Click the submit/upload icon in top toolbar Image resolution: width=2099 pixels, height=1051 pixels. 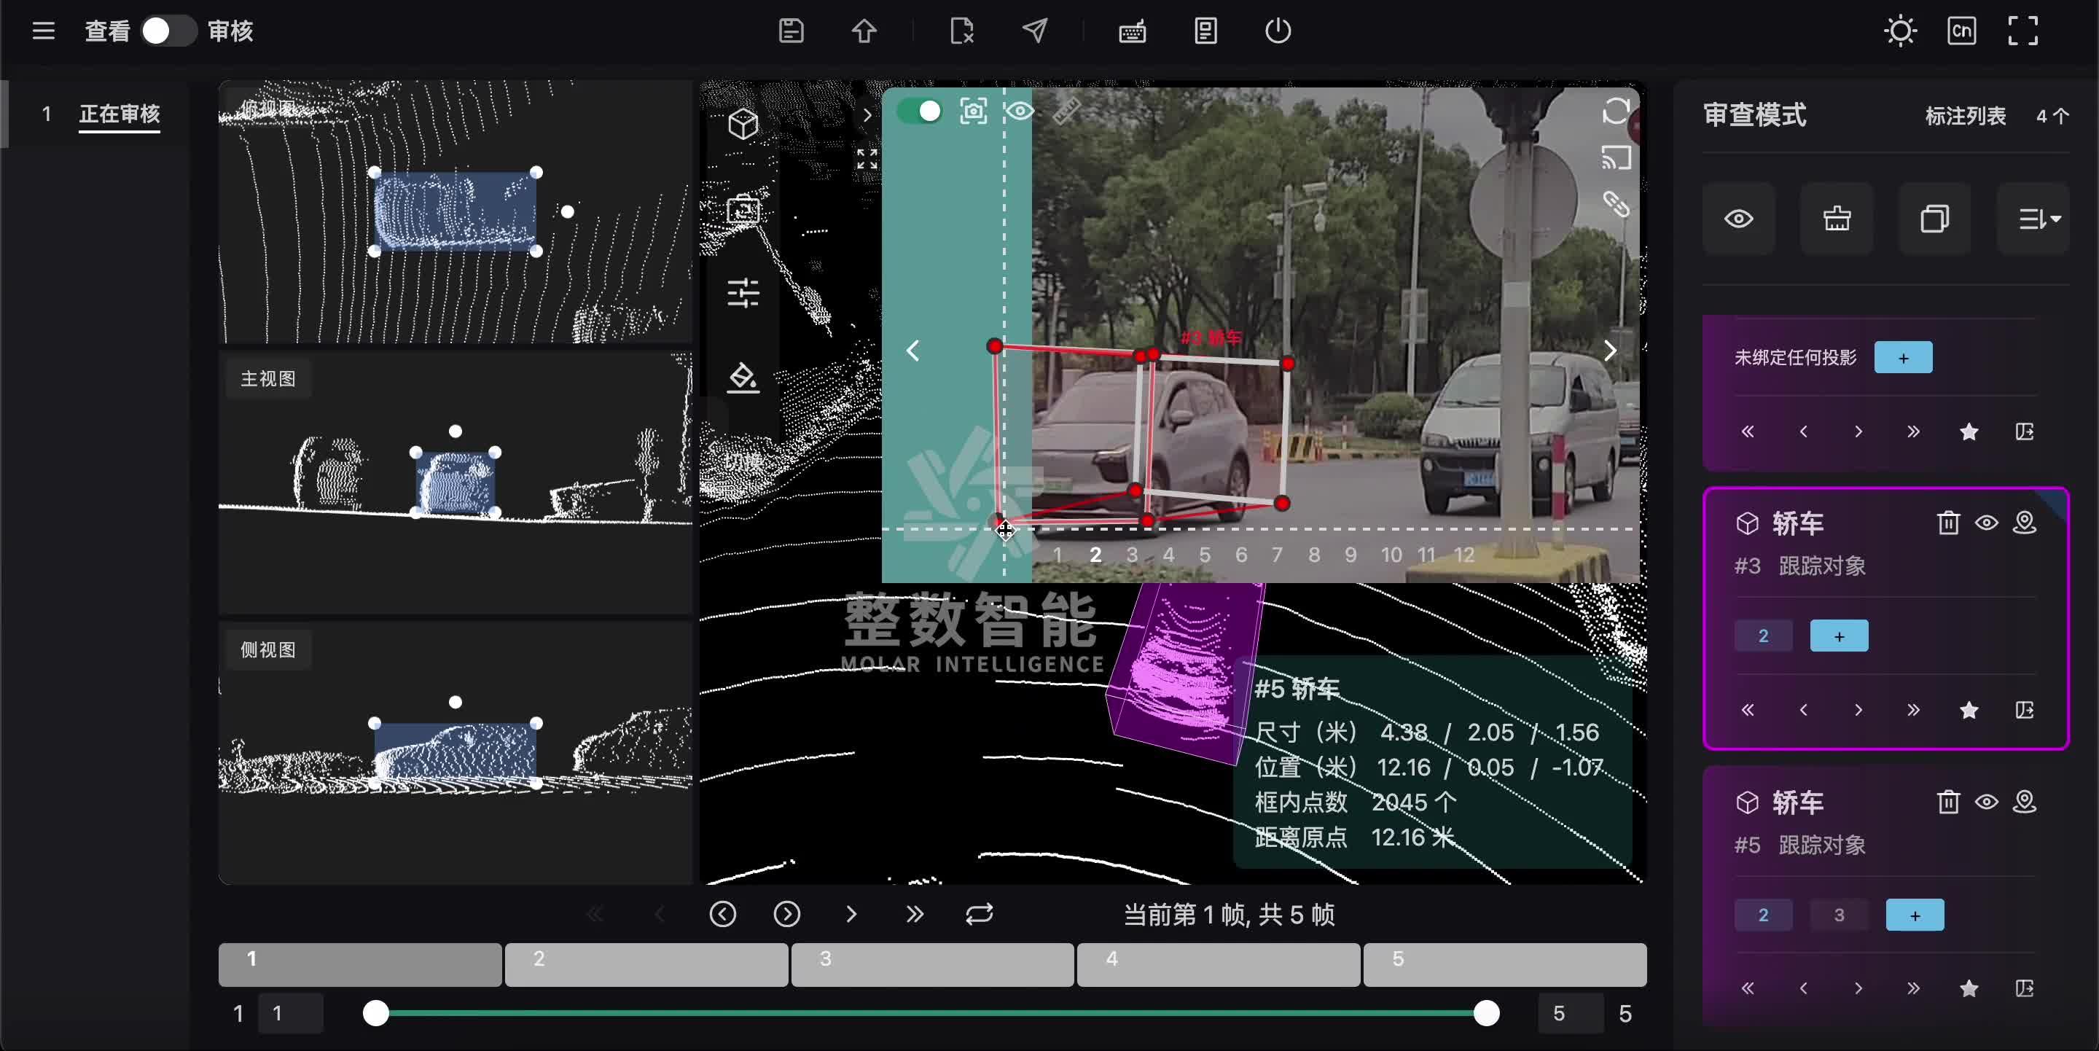pyautogui.click(x=864, y=31)
